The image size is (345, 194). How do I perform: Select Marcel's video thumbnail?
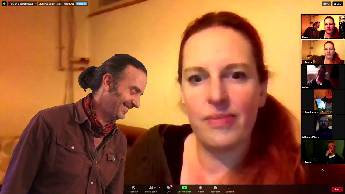(x=323, y=27)
